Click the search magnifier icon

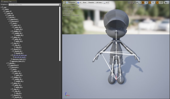click(x=60, y=4)
